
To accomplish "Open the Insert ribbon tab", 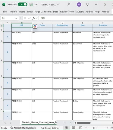I will click(x=22, y=12).
